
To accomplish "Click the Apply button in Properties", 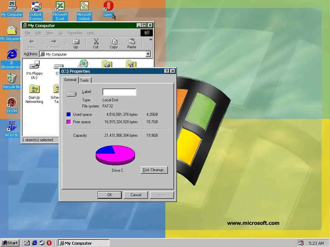I will pyautogui.click(x=162, y=195).
